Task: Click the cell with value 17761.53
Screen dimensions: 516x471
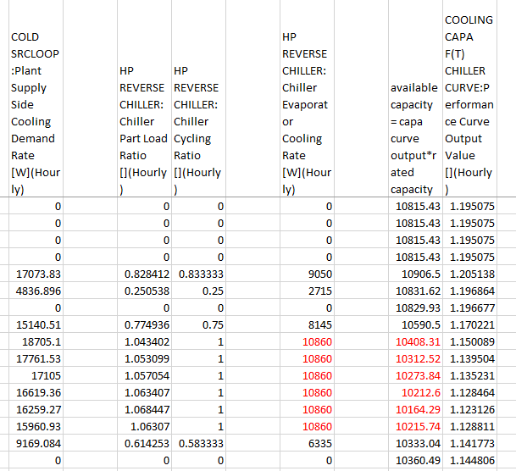Action: 36,358
